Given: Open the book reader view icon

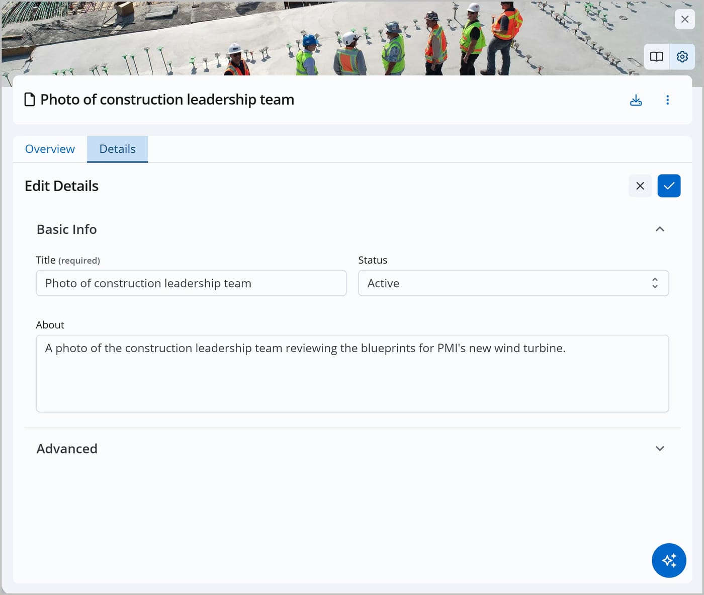Looking at the screenshot, I should 656,57.
